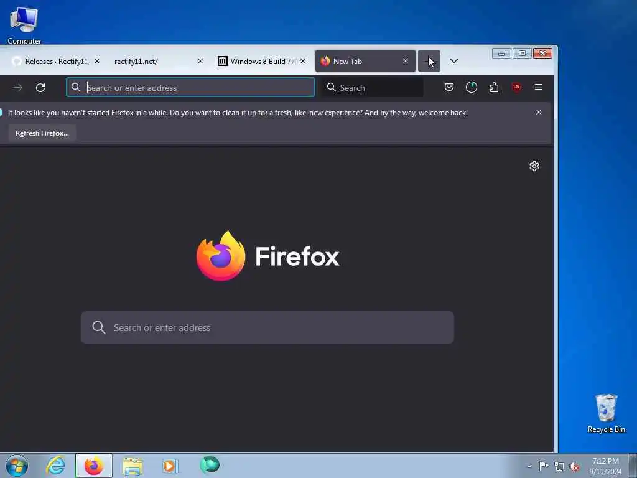Open the muted volume tray icon
Screen dimensions: 637x478
click(574, 467)
